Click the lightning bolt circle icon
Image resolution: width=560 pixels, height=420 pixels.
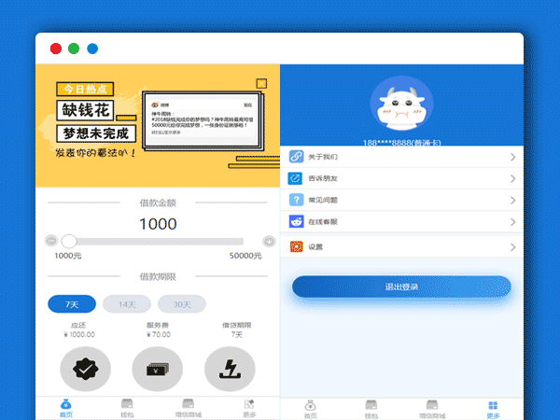point(230,370)
